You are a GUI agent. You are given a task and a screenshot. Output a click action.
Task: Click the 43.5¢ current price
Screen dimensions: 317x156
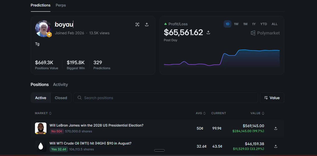click(x=217, y=146)
